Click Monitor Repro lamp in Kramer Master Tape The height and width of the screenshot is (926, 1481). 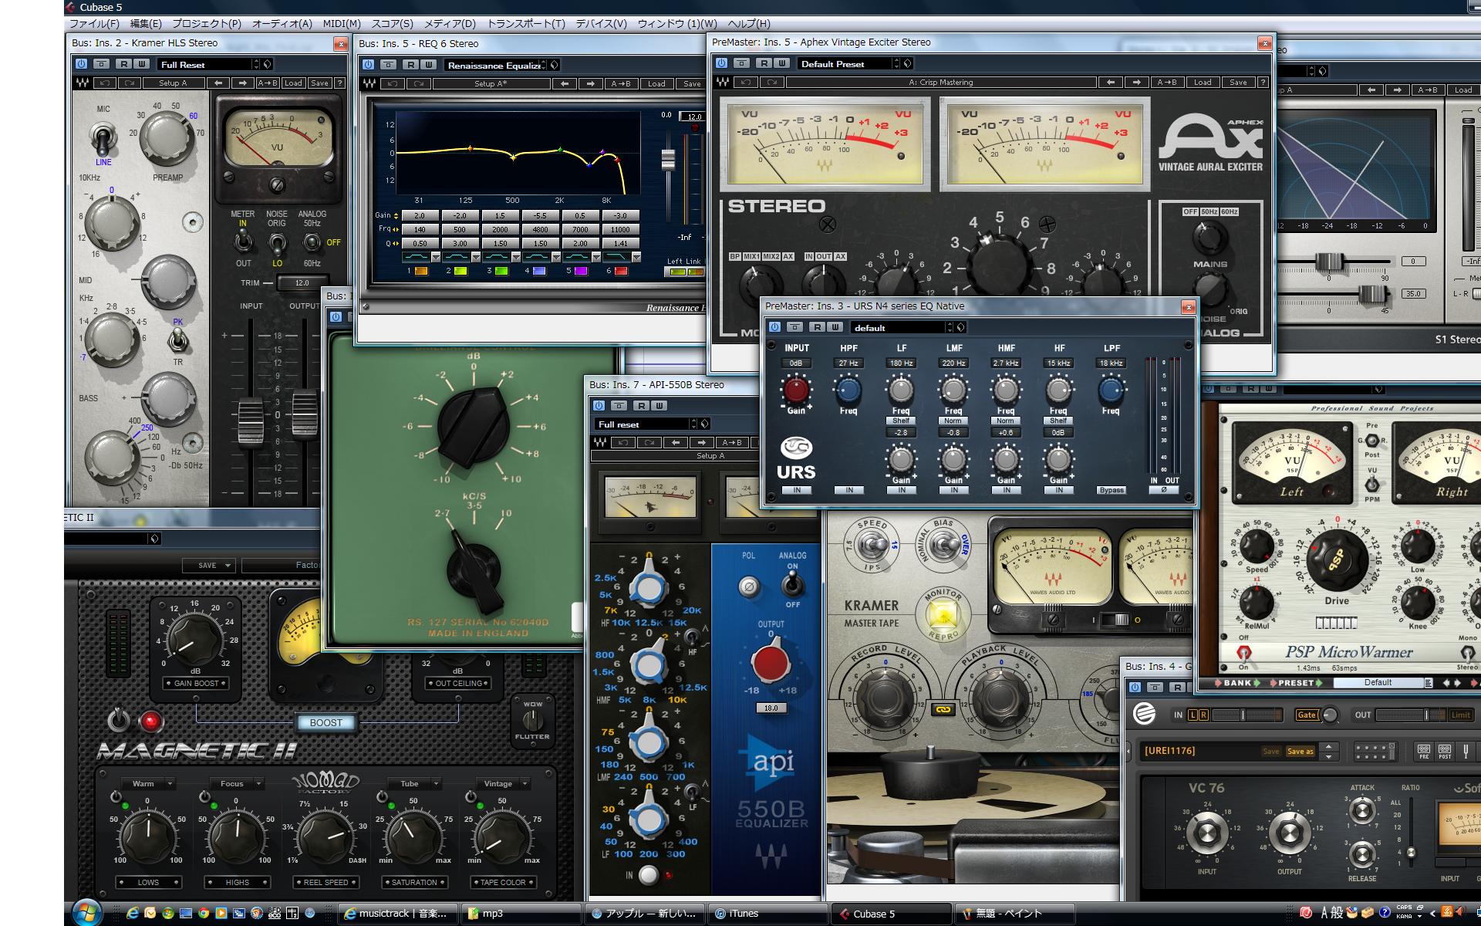pyautogui.click(x=943, y=615)
